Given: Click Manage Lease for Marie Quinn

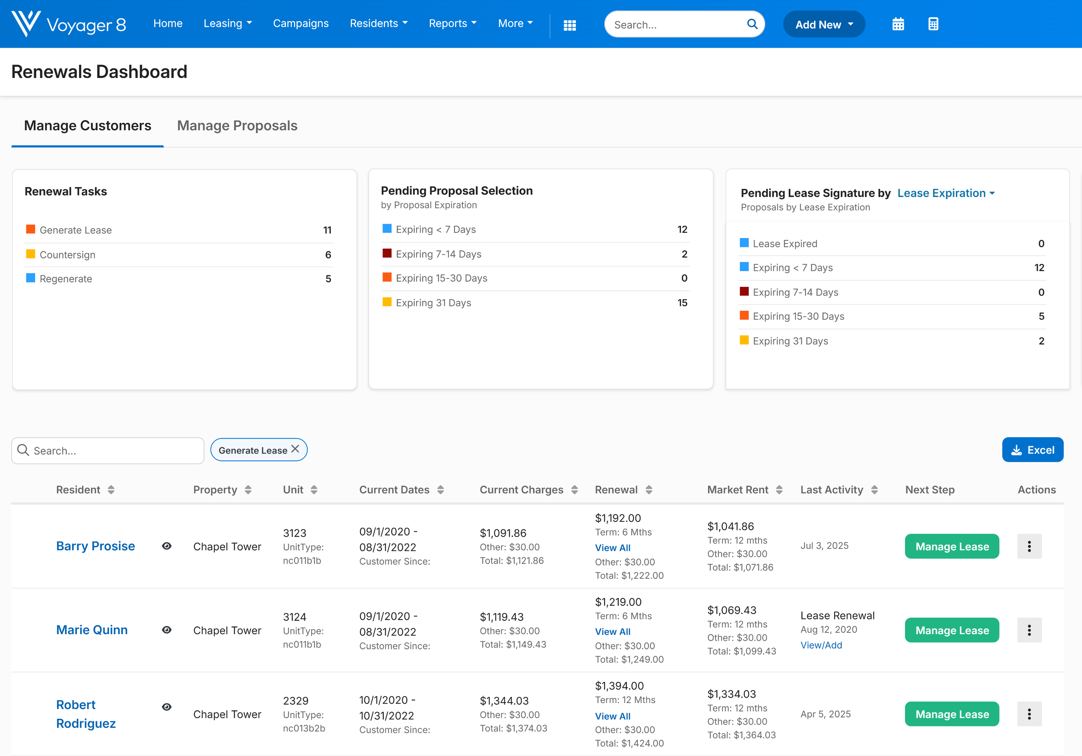Looking at the screenshot, I should (952, 630).
